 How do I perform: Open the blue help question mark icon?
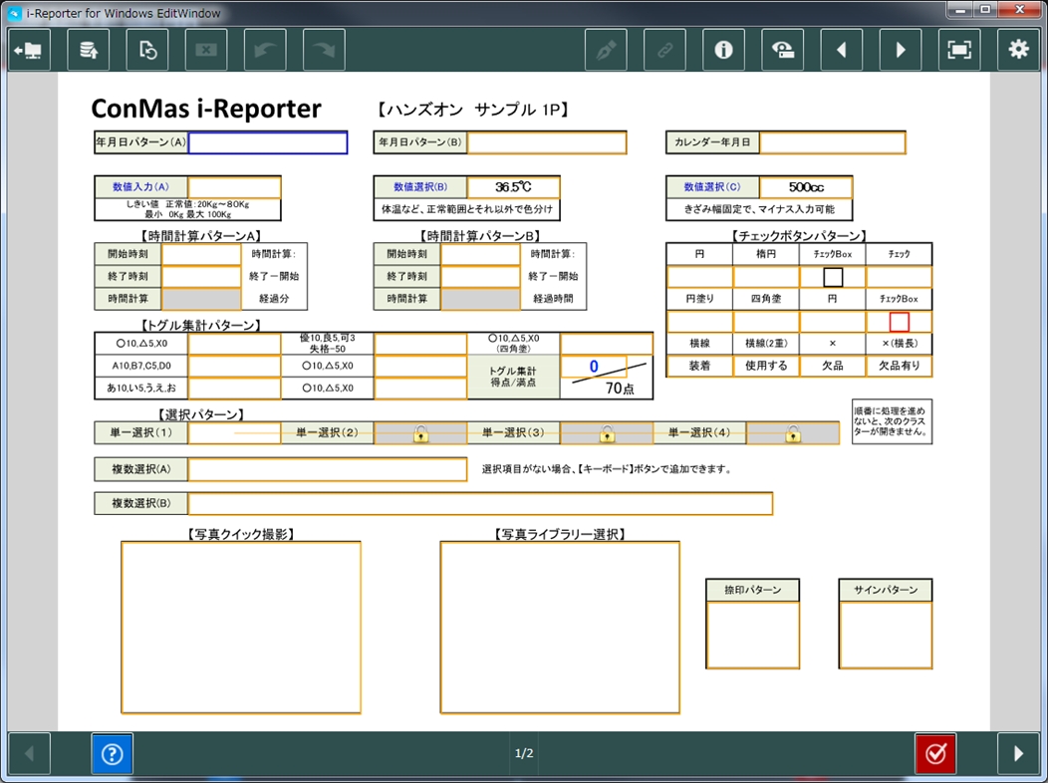pyautogui.click(x=112, y=754)
